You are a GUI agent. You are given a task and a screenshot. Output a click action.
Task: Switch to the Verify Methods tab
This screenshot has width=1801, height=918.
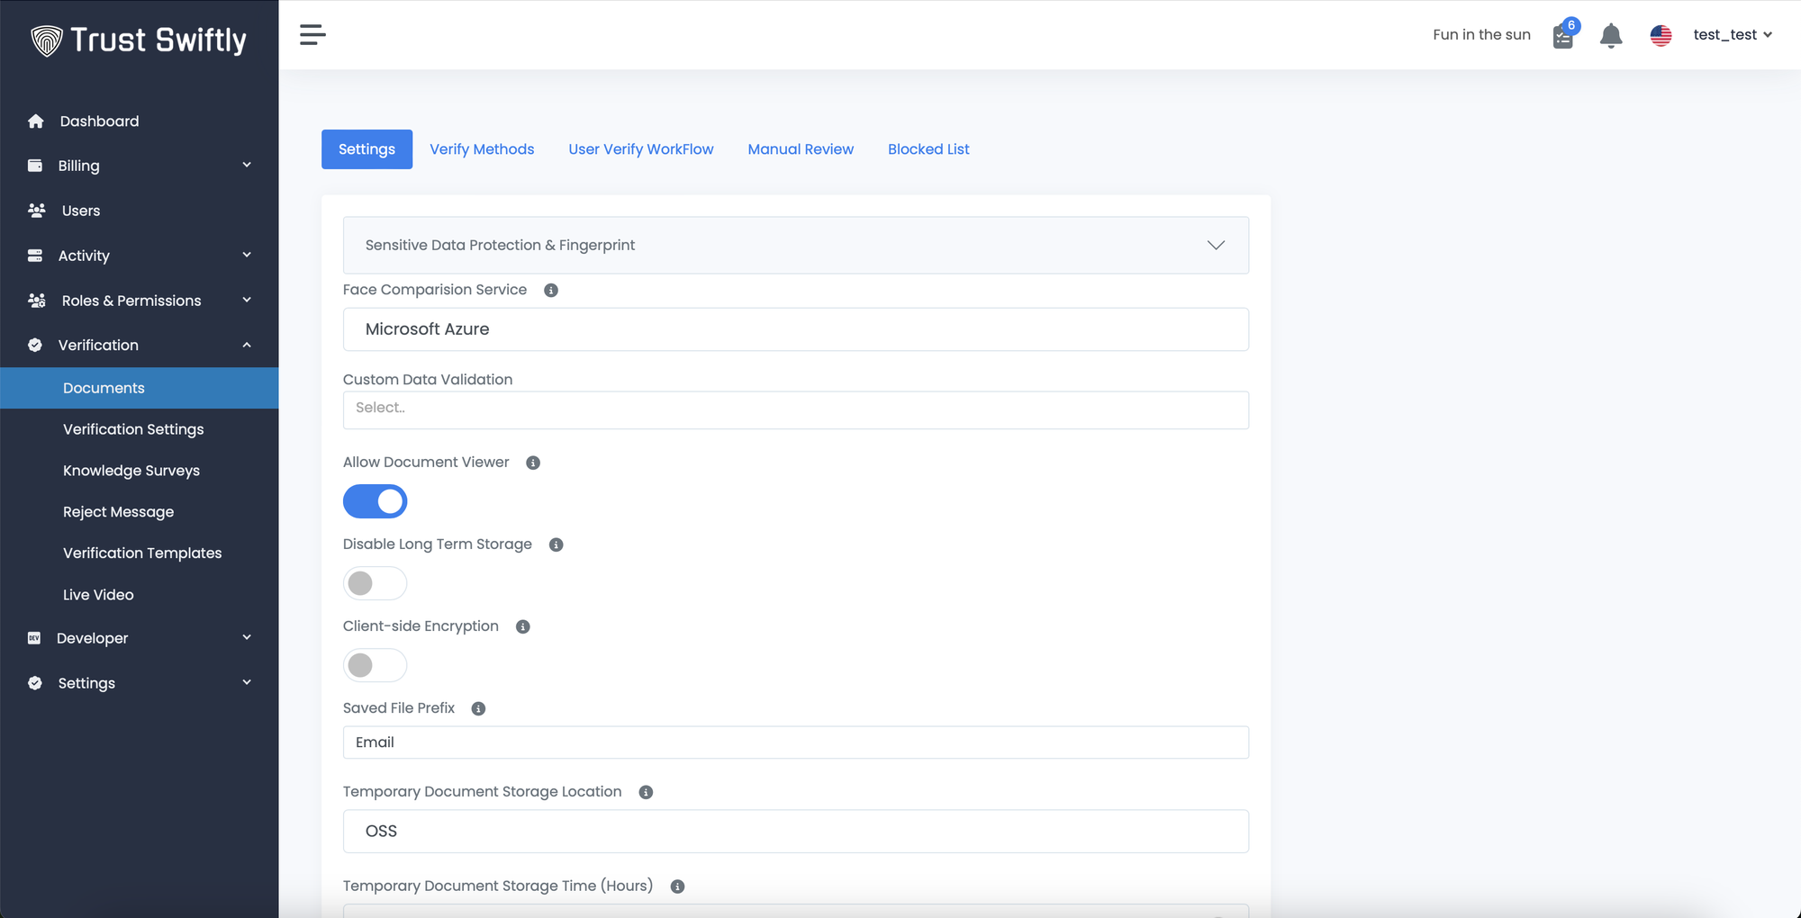(x=482, y=149)
